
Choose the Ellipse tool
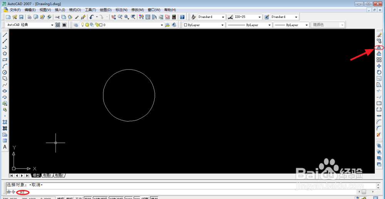[x=5, y=91]
